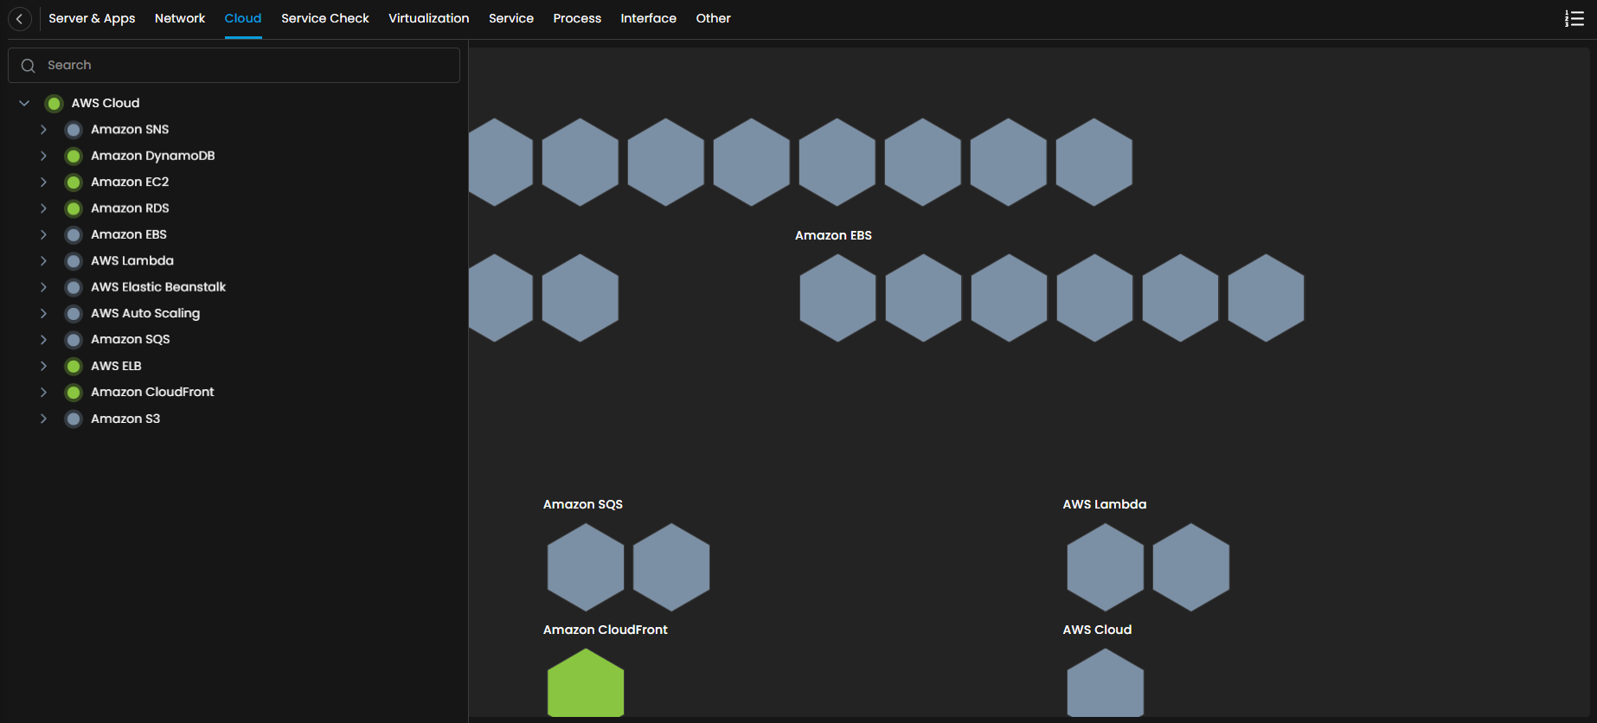Expand the Amazon EC2 node
The width and height of the screenshot is (1597, 723).
click(x=43, y=182)
